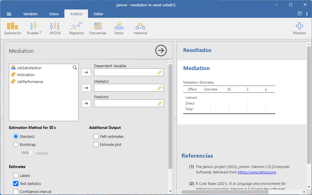Open the Factor analysis menu
Screen dimensions: 312x195
coord(119,28)
